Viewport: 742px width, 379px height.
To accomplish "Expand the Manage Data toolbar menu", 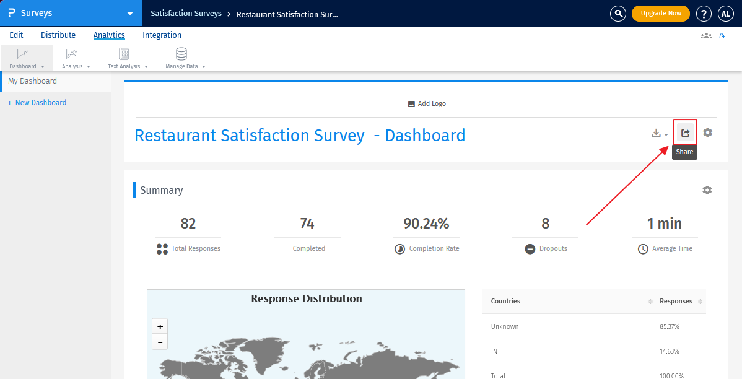I will (185, 58).
